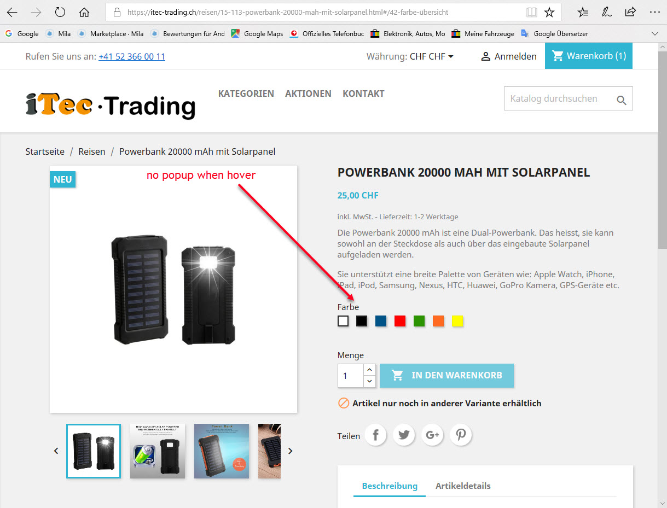
Task: Reload page with browser refresh icon
Action: (60, 12)
